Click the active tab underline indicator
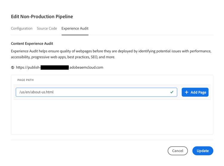224x166 pixels. tap(75, 35)
